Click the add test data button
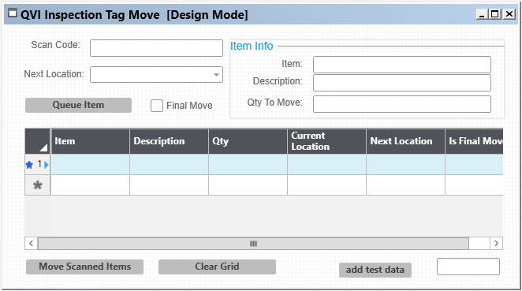 [x=375, y=270]
